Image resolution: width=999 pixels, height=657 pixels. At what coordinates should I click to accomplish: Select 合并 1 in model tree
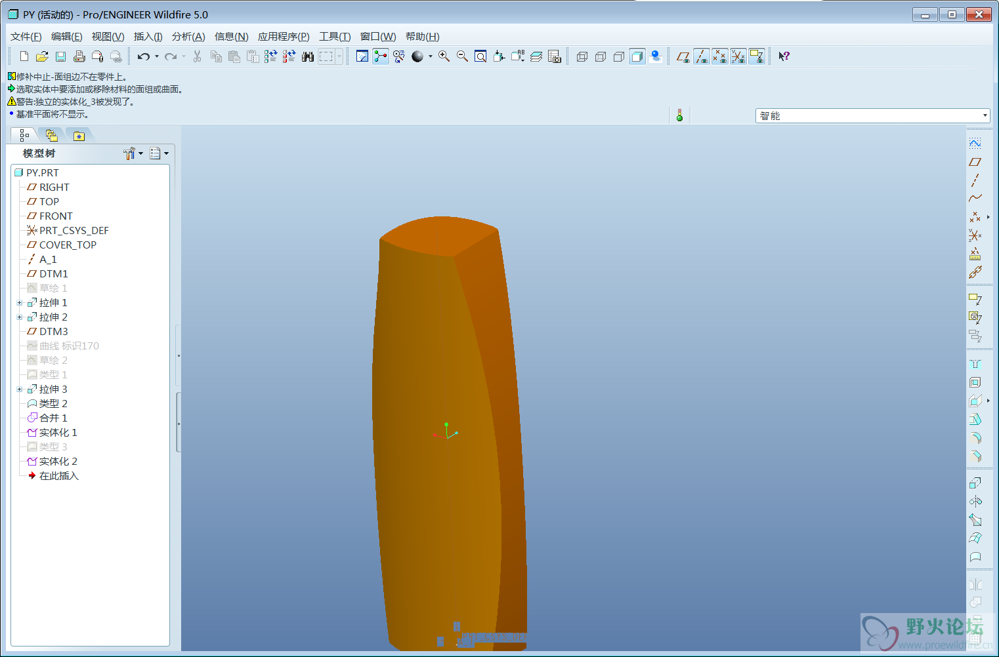(47, 418)
